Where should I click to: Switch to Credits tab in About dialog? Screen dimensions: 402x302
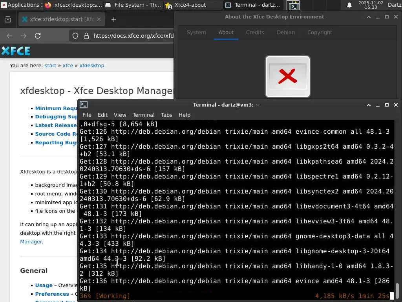click(x=255, y=32)
